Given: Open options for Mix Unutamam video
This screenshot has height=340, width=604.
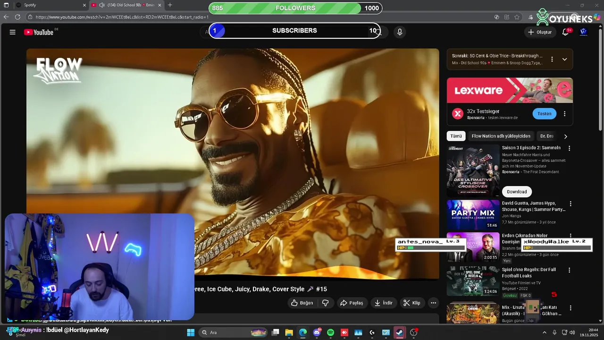Looking at the screenshot, I should pyautogui.click(x=570, y=308).
